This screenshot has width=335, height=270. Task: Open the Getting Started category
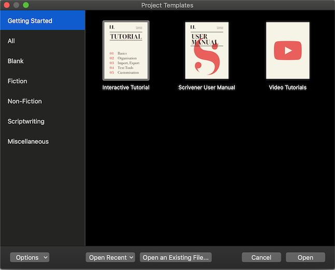tap(43, 21)
